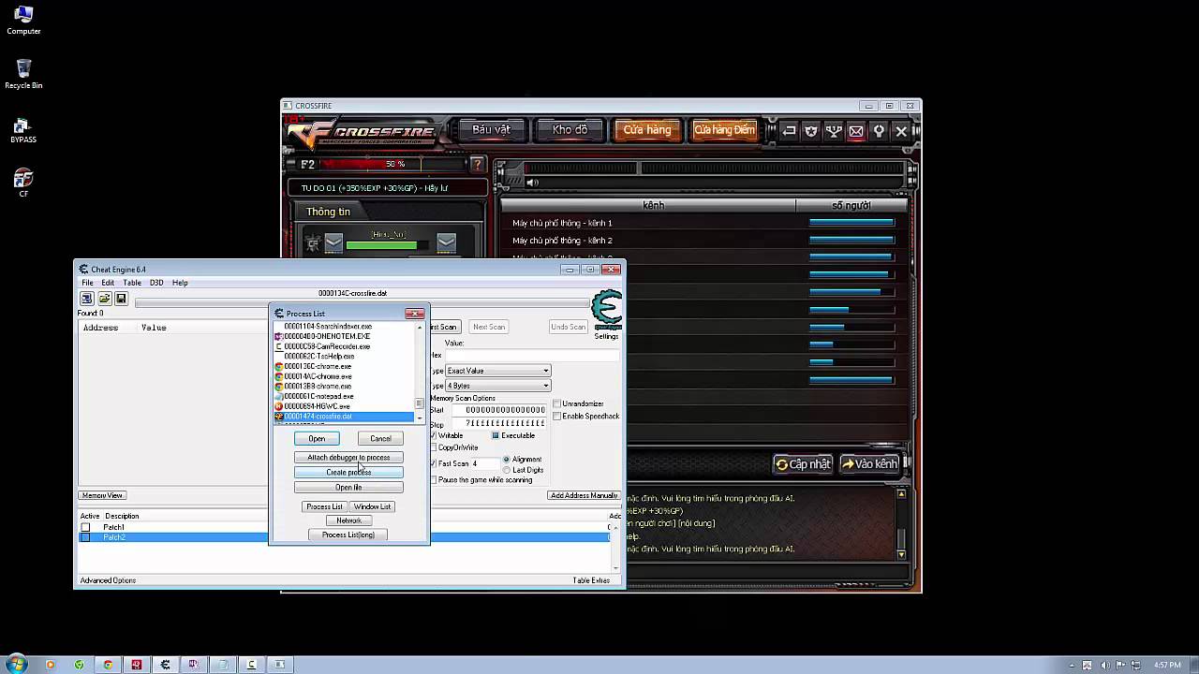
Task: Open the Table menu in Cheat Engine
Action: tap(132, 283)
